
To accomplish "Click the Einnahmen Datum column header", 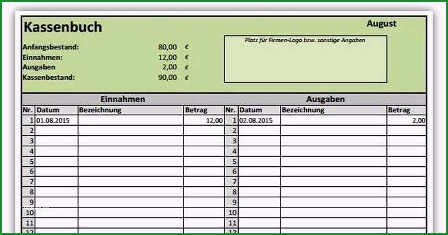I will pyautogui.click(x=56, y=110).
